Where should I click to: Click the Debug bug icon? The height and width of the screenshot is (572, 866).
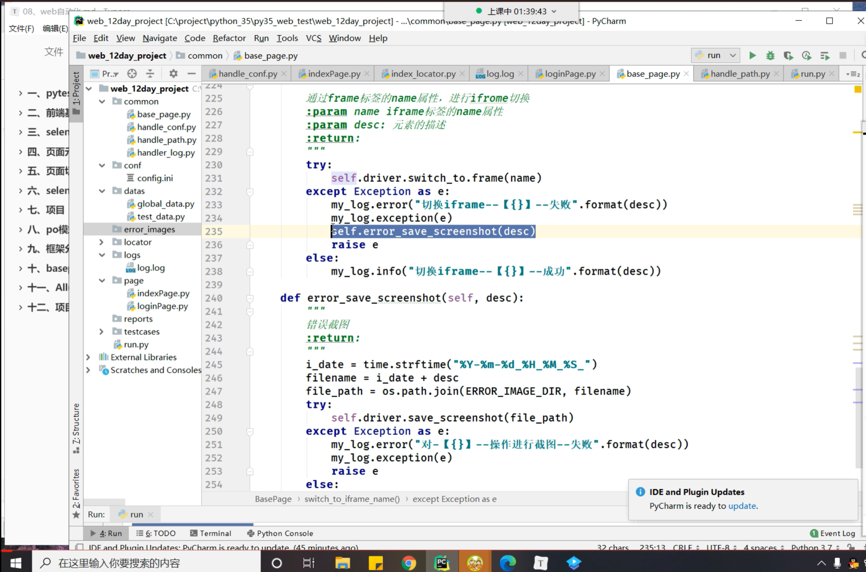point(770,55)
